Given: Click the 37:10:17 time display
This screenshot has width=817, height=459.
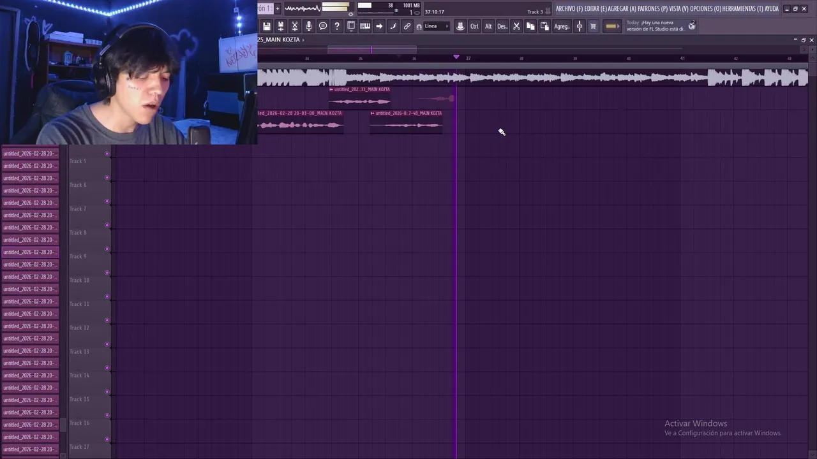Looking at the screenshot, I should 434,12.
